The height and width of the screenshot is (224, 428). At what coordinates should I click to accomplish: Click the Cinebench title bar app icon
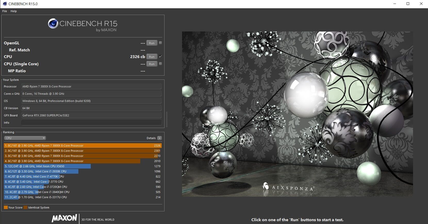coord(5,4)
